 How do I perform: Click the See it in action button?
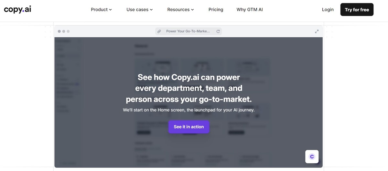(189, 127)
